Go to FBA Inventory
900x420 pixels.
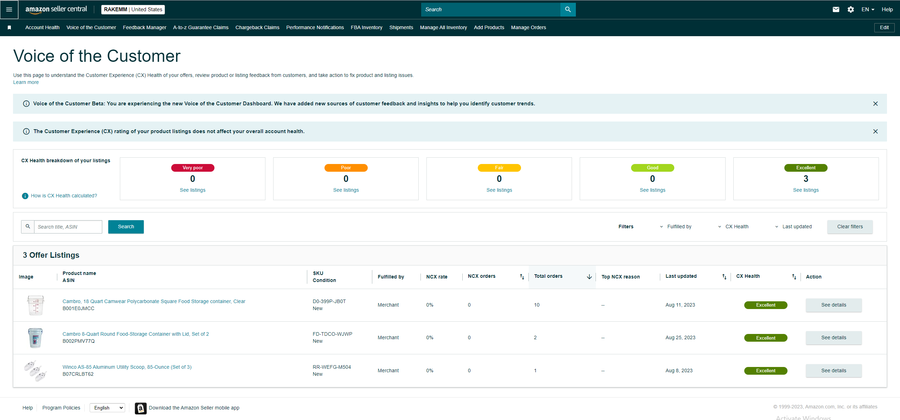click(x=367, y=27)
